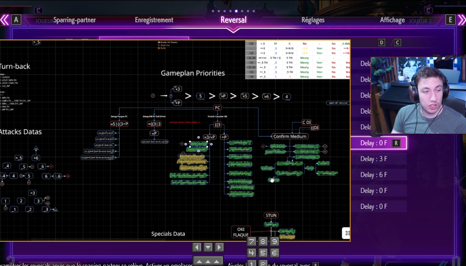Click the A key prompt icon
This screenshot has width=466, height=266.
tap(16, 20)
